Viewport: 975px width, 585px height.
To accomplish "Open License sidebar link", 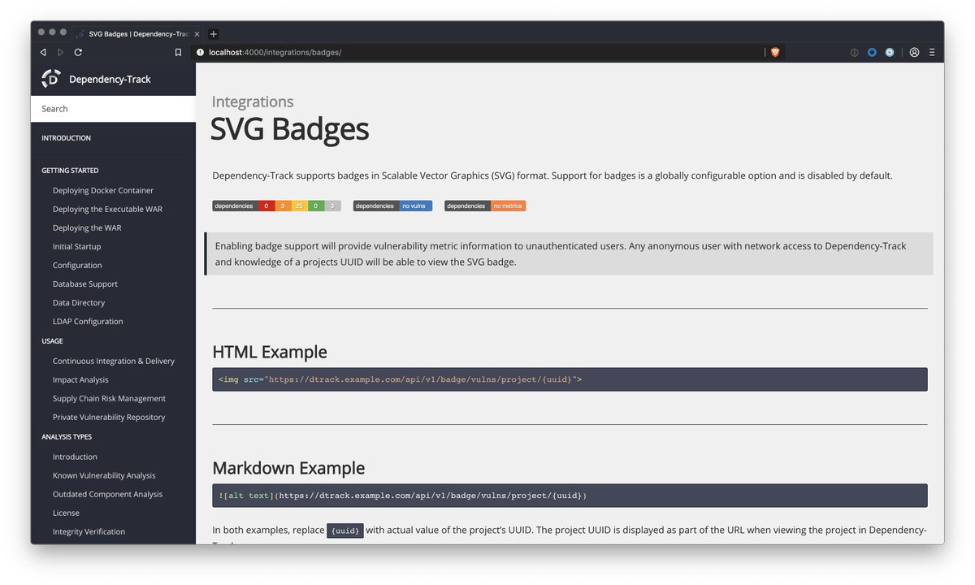I will 66,513.
